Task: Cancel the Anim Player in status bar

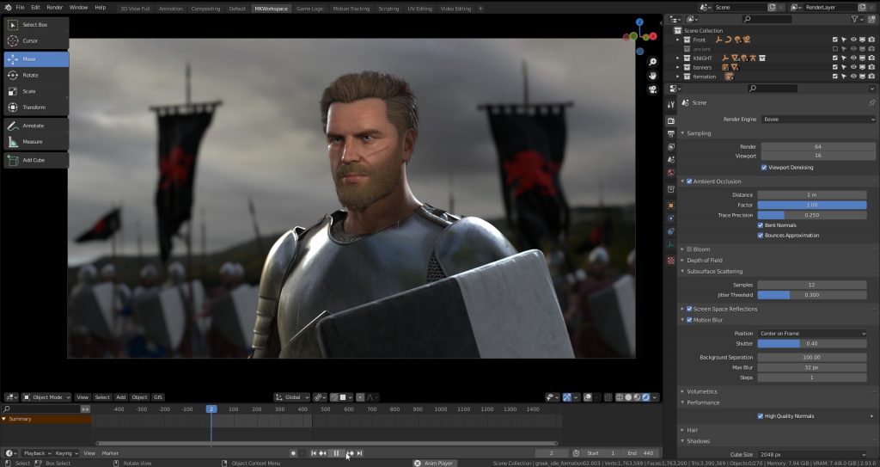Action: (x=417, y=463)
